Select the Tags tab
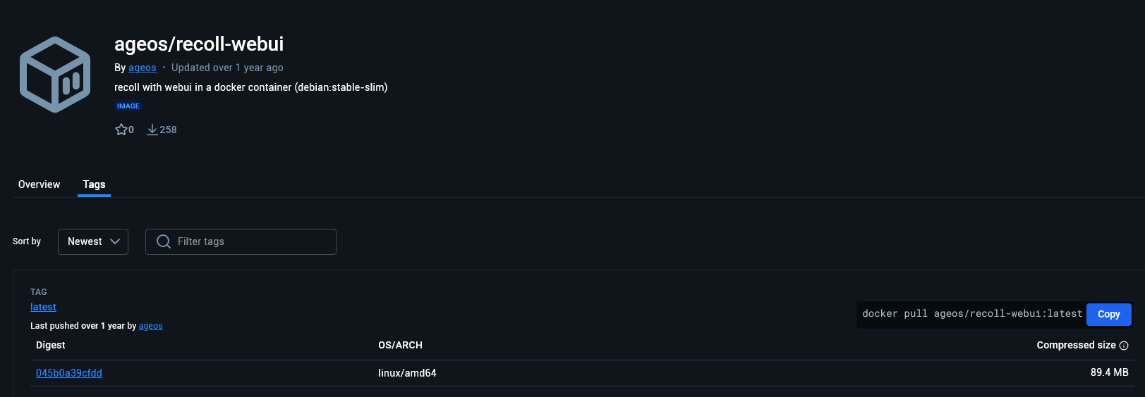 94,184
